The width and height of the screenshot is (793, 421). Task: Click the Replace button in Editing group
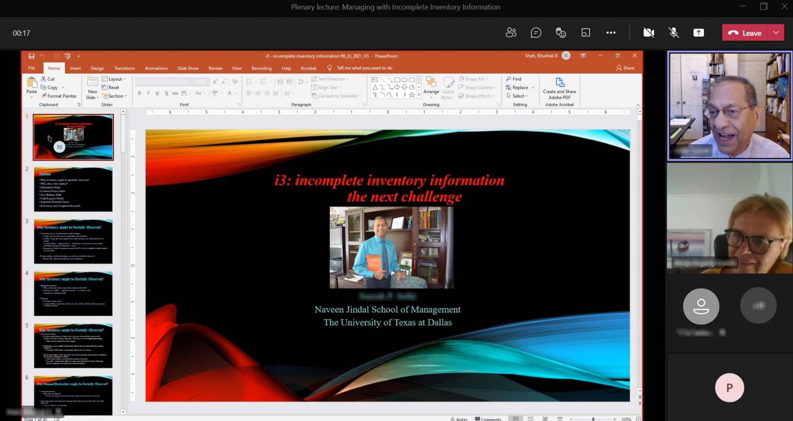point(520,88)
